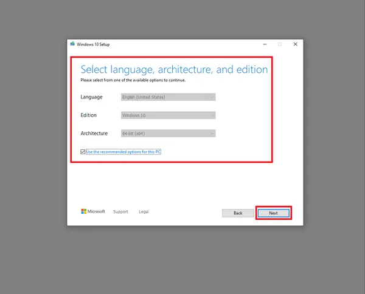Image resolution: width=365 pixels, height=294 pixels.
Task: Click the Windows 10 Setup title bar icon
Action: 72,44
